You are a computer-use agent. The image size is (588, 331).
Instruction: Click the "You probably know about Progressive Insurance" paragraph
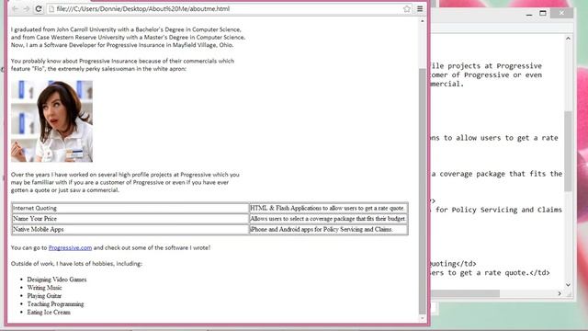tap(122, 65)
